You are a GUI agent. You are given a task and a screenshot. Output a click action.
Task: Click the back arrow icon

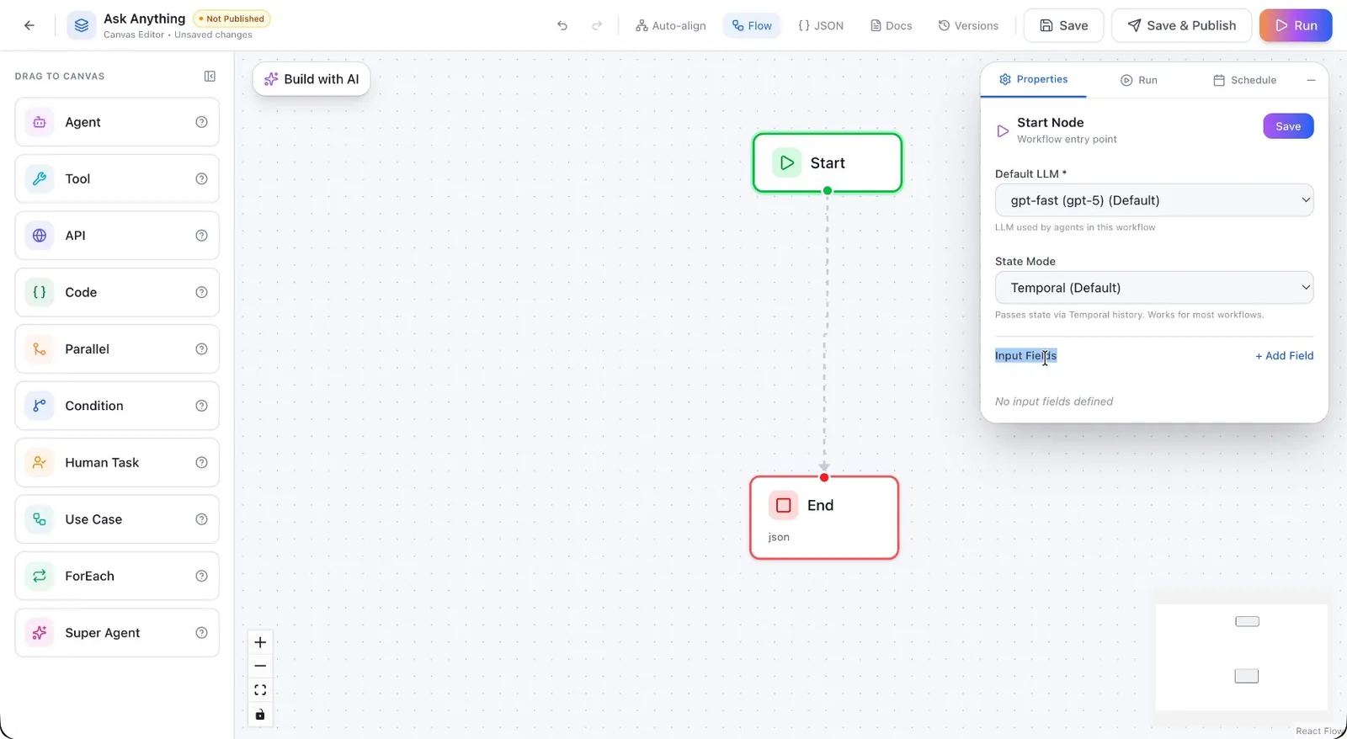tap(29, 25)
